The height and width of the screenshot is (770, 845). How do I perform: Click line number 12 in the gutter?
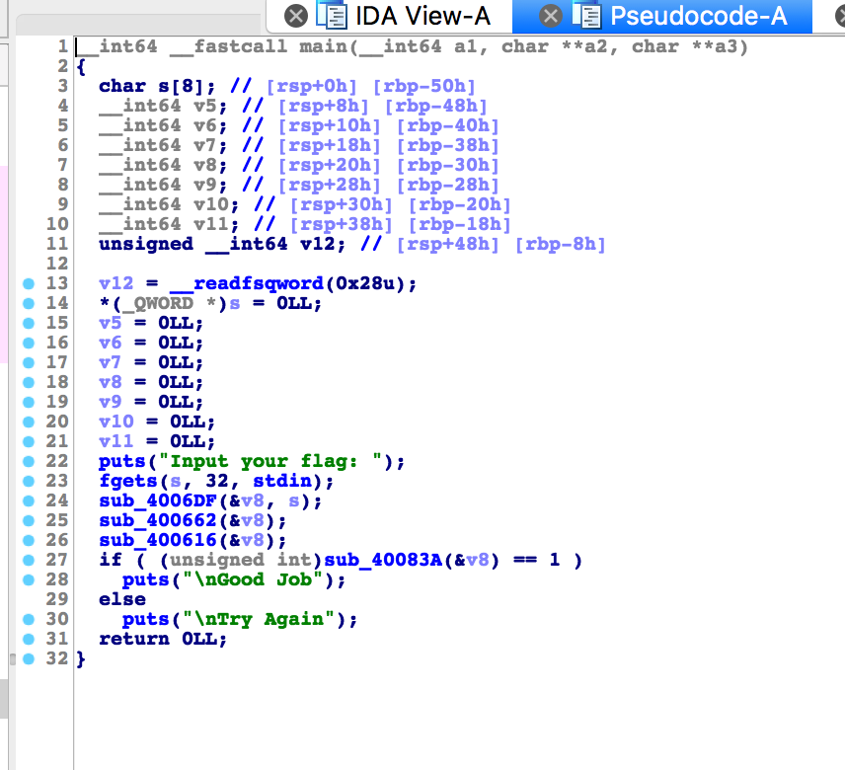point(57,264)
